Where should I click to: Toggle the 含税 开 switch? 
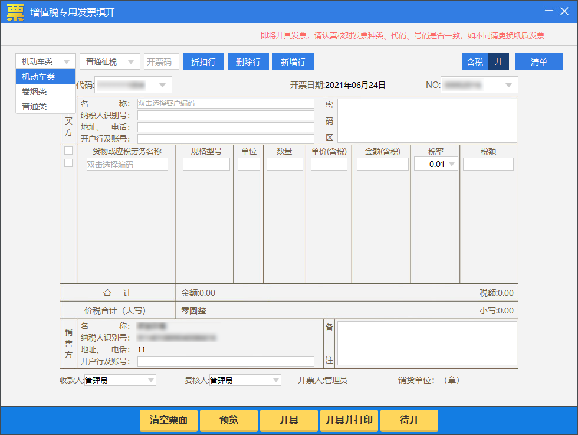(498, 62)
